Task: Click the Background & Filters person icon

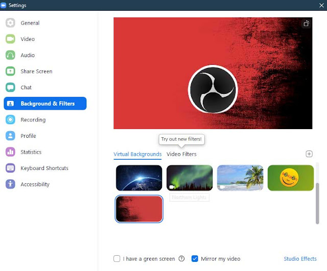Action: click(10, 104)
